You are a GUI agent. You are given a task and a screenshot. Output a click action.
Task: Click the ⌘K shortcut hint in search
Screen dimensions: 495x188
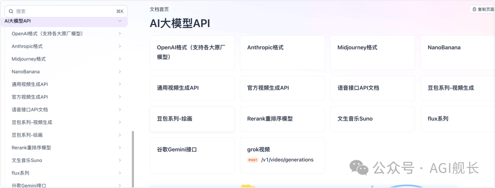(x=120, y=11)
